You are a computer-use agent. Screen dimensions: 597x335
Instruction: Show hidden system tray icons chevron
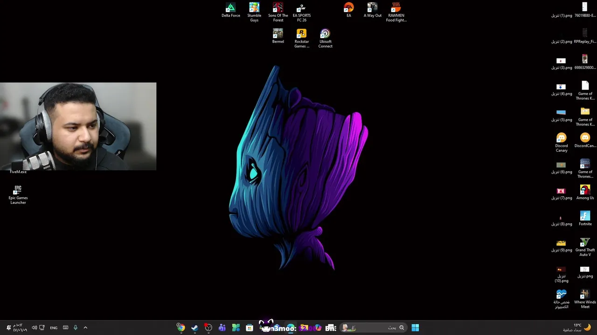click(x=85, y=328)
